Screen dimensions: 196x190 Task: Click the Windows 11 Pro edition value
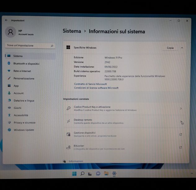pos(114,58)
